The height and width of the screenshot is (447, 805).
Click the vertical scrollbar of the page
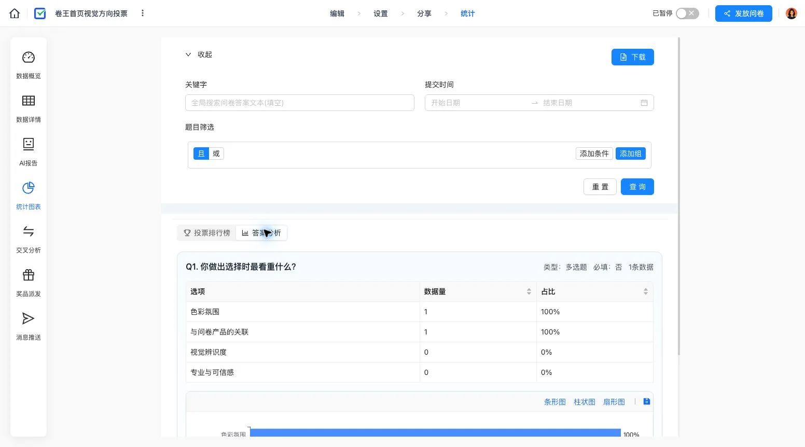(x=679, y=196)
